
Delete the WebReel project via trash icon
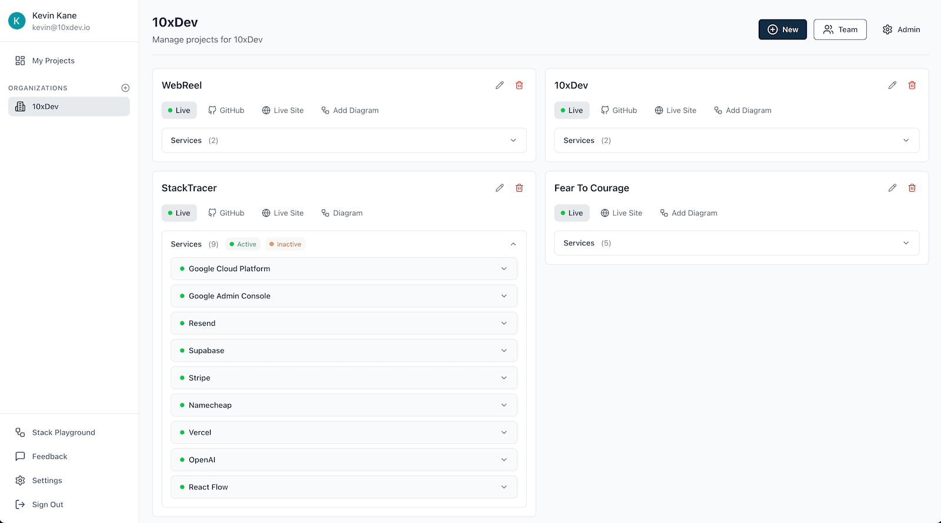pos(519,85)
